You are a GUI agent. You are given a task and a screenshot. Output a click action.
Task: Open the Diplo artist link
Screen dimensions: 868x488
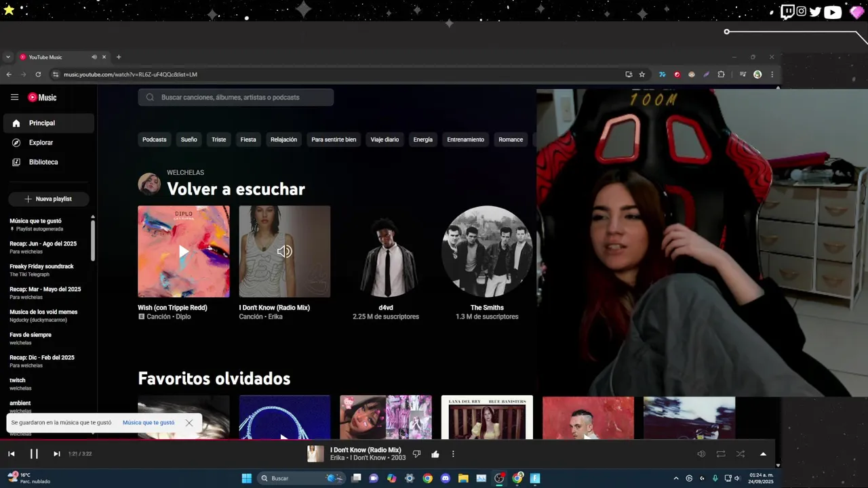(183, 317)
